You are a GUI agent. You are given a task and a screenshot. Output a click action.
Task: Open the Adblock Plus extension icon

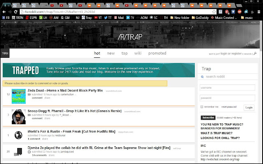click(240, 12)
